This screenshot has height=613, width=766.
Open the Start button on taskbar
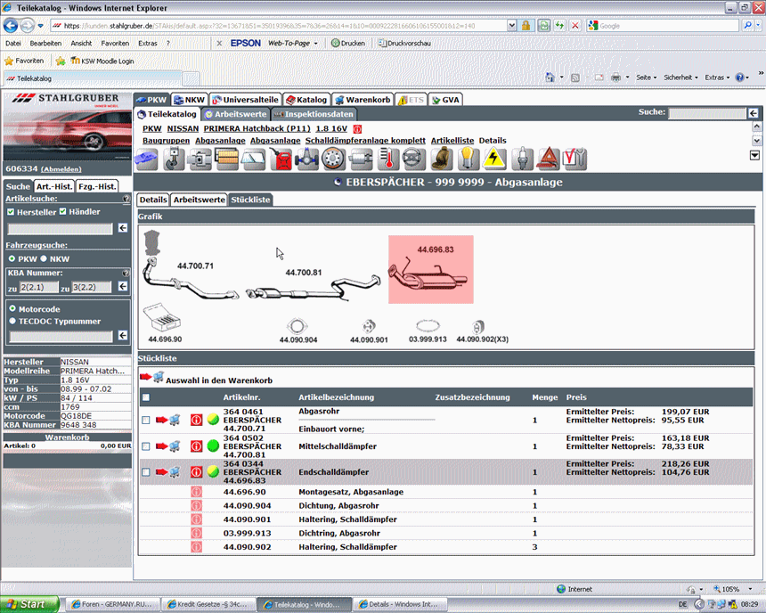tap(29, 604)
